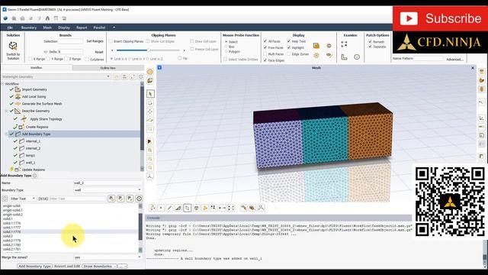Viewport: 488px width, 275px height.
Task: Adjust the clipping plane slider handle
Action: (149, 50)
